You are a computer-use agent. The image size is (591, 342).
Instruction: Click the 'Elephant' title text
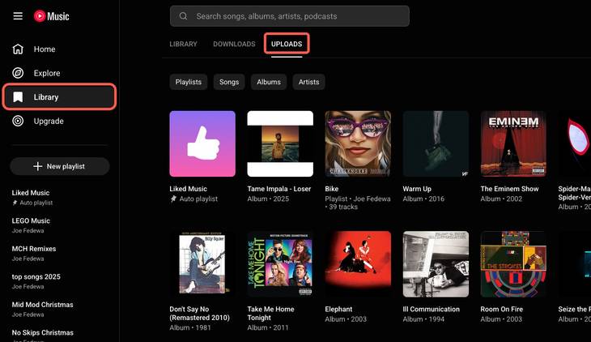(339, 309)
